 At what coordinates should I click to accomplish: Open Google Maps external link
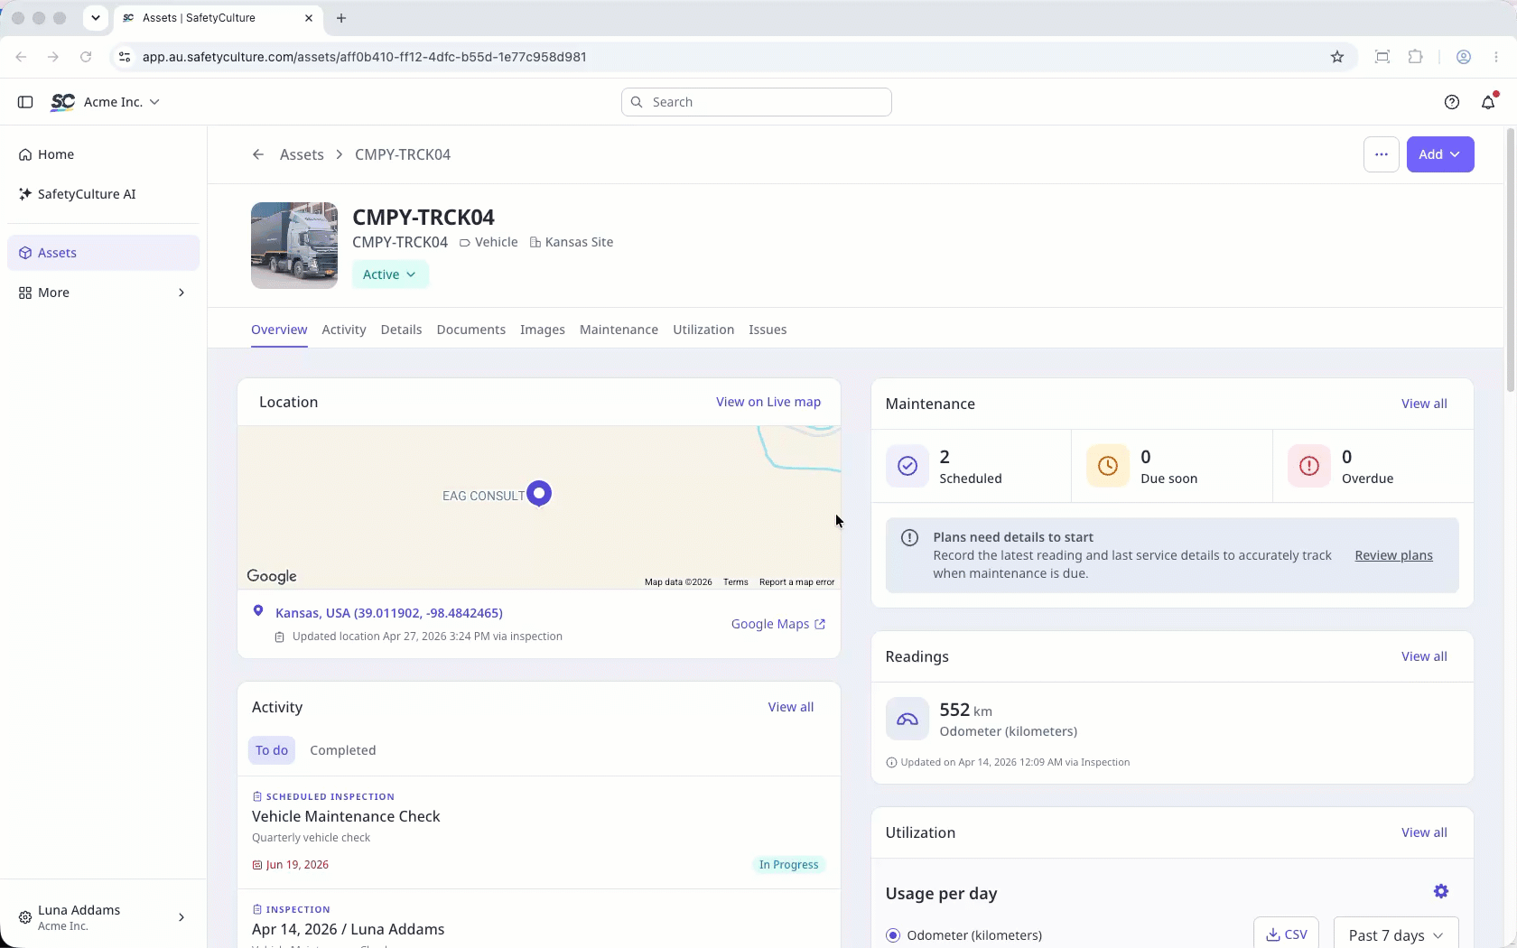(x=778, y=624)
